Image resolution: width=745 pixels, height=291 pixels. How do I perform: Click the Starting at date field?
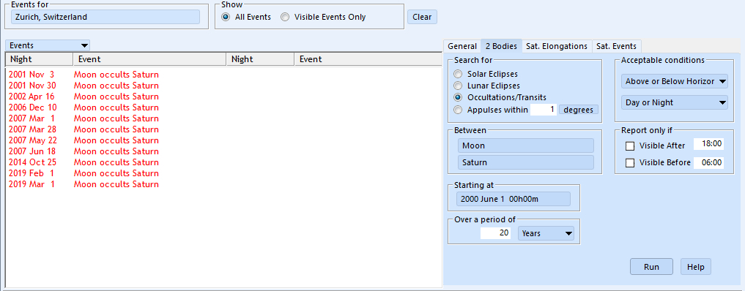513,199
